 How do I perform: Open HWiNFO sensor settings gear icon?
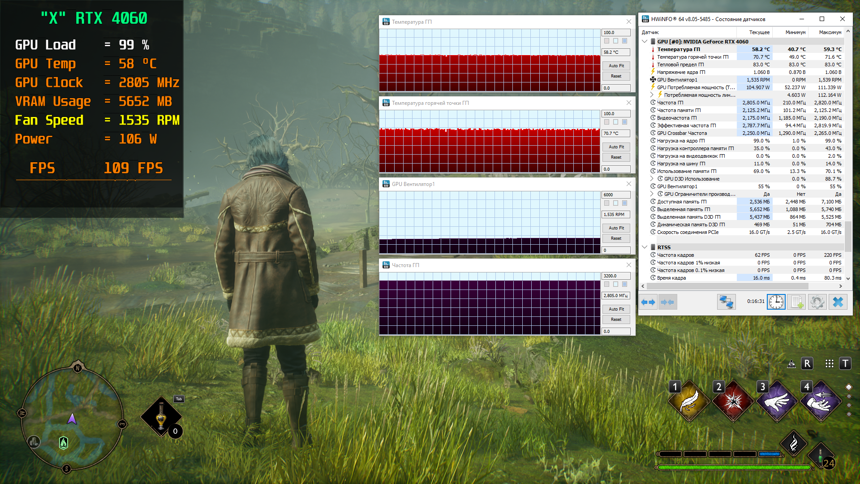[x=817, y=302]
